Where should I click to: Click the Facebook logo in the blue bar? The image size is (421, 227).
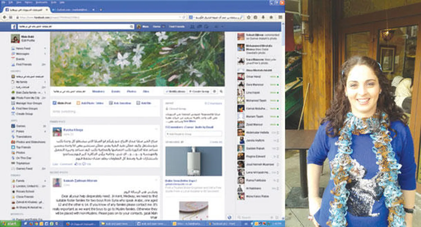[13, 27]
